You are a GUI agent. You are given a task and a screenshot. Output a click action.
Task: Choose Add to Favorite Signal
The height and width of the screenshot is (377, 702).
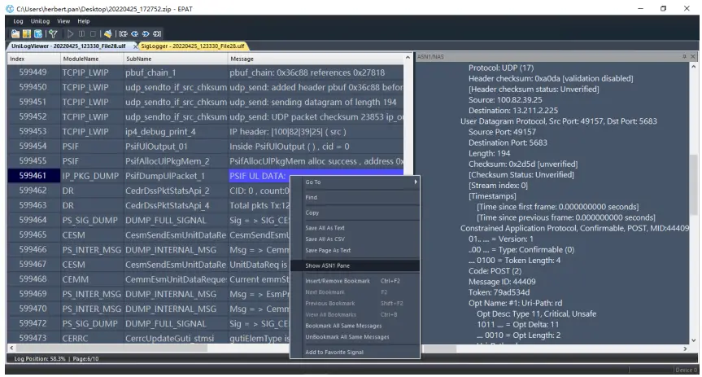[x=334, y=351]
